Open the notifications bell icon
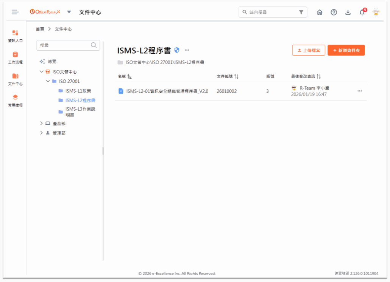390x282 pixels. coord(362,12)
